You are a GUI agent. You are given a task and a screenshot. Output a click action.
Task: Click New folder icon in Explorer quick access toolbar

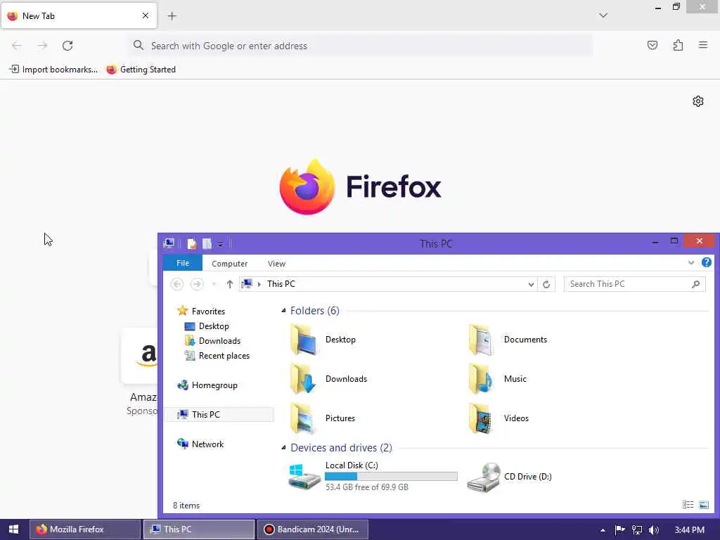pyautogui.click(x=207, y=244)
